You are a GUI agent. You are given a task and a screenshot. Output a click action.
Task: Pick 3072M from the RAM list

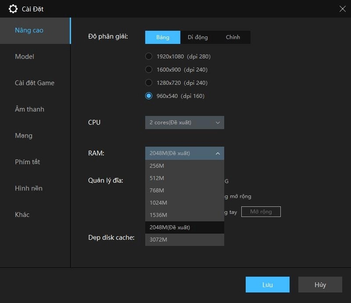(x=184, y=239)
